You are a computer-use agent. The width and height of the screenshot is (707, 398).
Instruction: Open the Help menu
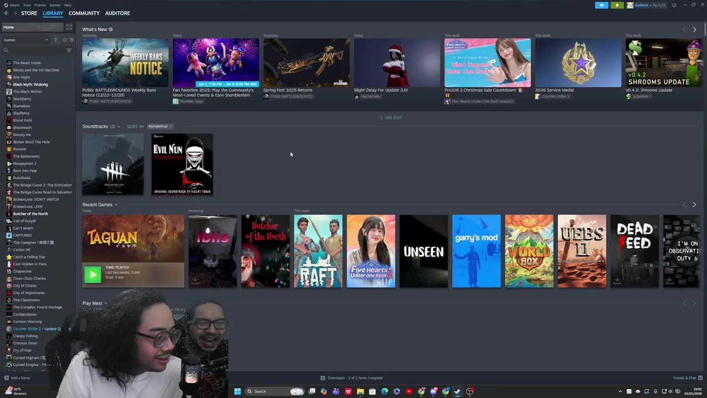click(x=67, y=5)
